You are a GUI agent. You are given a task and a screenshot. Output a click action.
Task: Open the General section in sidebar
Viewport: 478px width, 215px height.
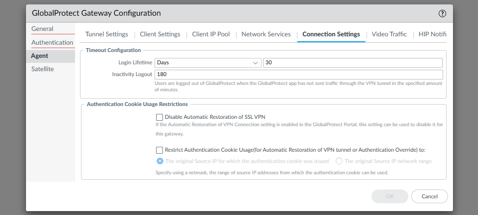point(43,29)
